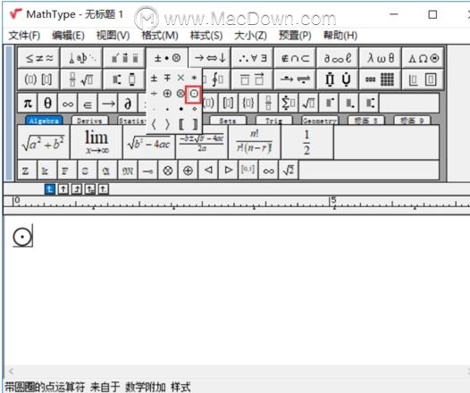
Task: Pick the minus-plus symbol in the operator popup
Action: (167, 79)
